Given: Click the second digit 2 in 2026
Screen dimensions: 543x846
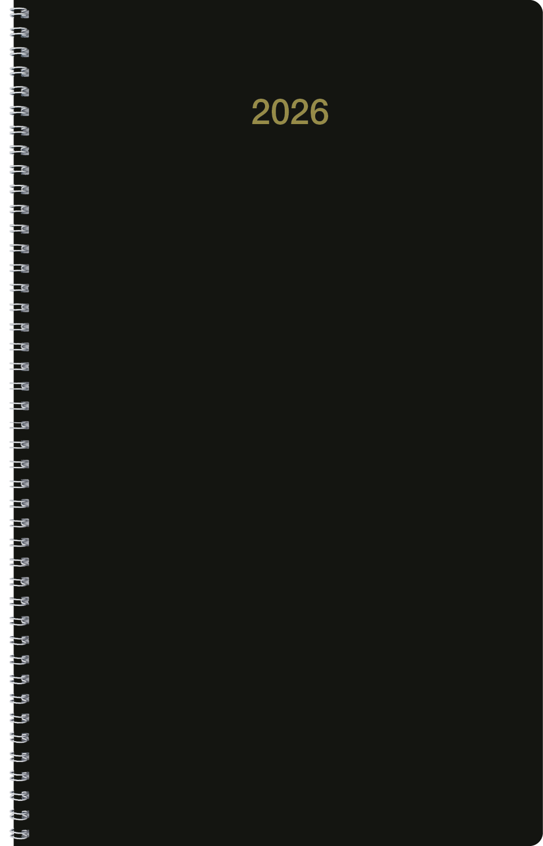Looking at the screenshot, I should coord(299,112).
